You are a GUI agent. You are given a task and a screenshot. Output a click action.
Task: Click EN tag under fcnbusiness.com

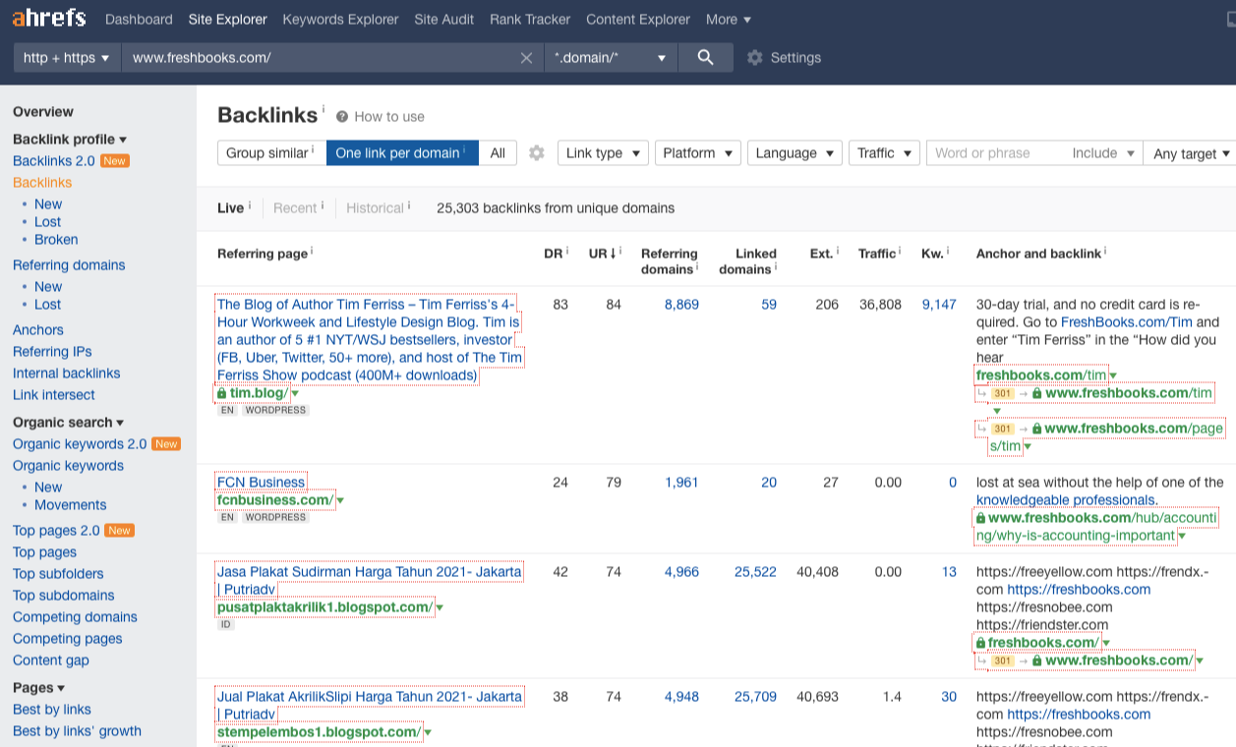[x=227, y=517]
